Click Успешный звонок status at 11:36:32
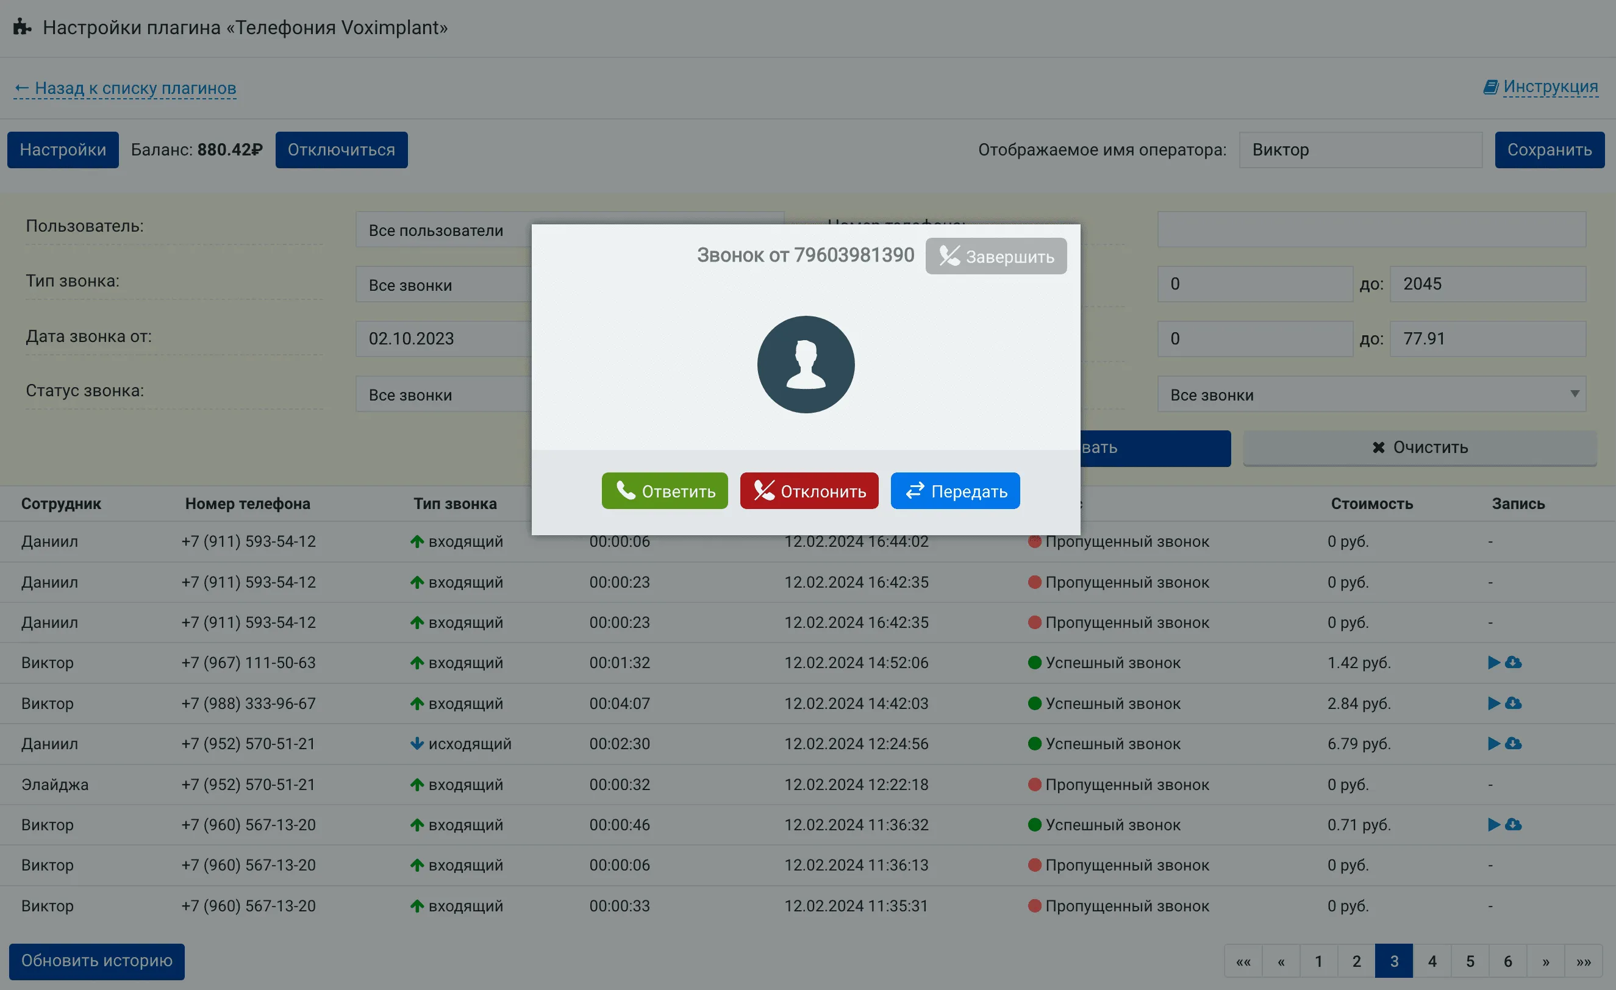The height and width of the screenshot is (990, 1616). click(1104, 824)
